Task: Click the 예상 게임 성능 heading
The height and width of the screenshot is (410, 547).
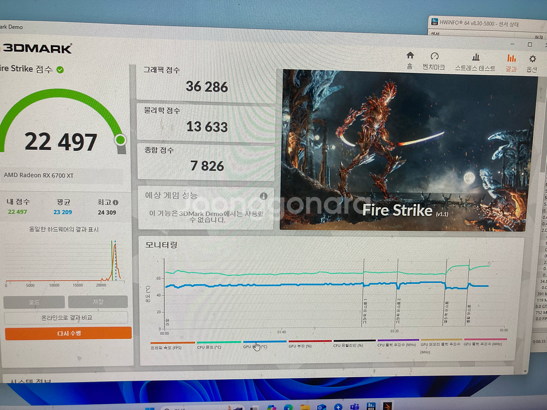Action: point(172,195)
